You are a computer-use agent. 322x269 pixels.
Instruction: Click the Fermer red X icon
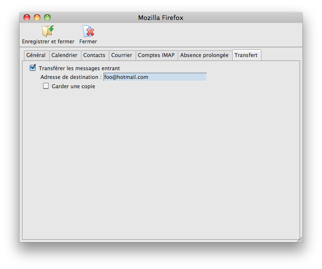(88, 31)
